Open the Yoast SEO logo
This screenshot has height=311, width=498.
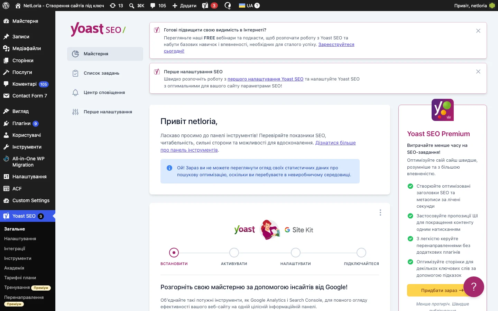click(98, 29)
